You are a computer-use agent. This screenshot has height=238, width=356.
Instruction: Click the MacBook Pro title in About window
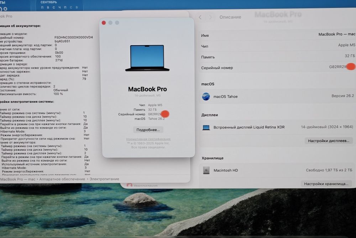147,89
